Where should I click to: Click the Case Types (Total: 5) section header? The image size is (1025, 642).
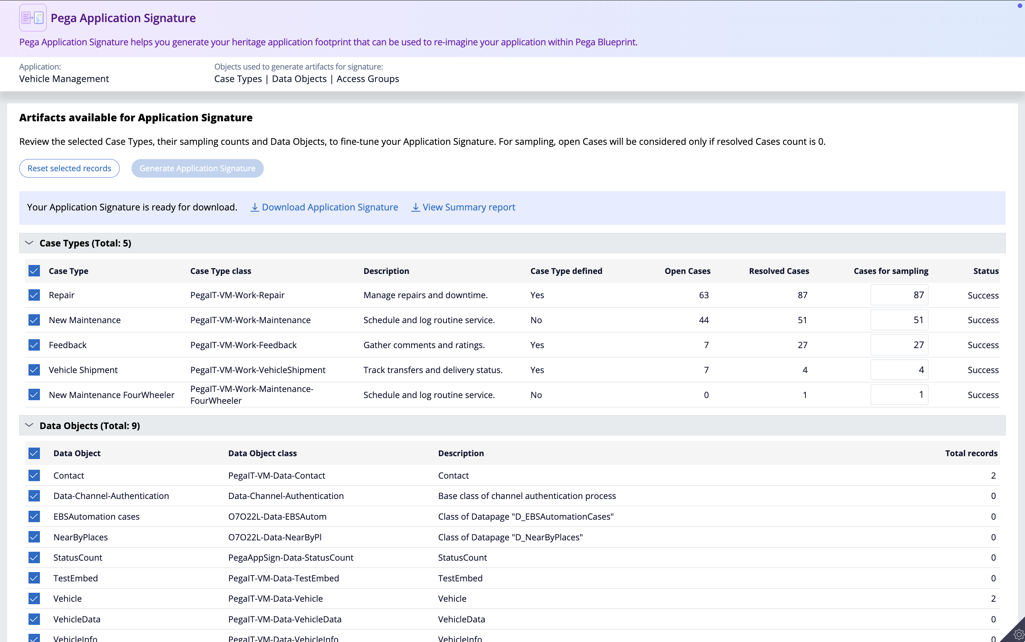point(85,243)
